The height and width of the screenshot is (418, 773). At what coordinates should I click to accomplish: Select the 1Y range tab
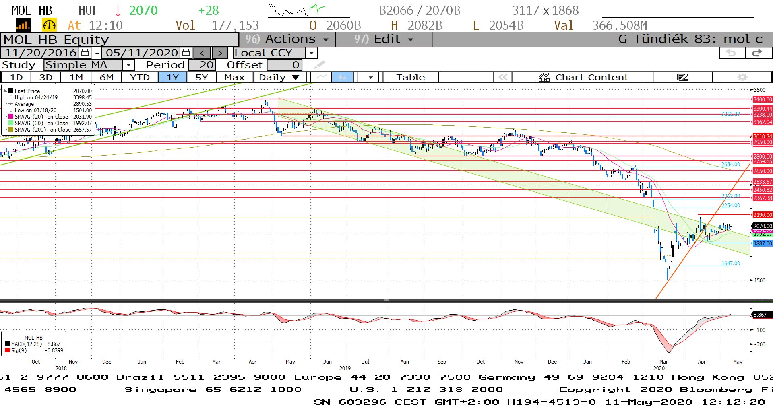pos(173,77)
